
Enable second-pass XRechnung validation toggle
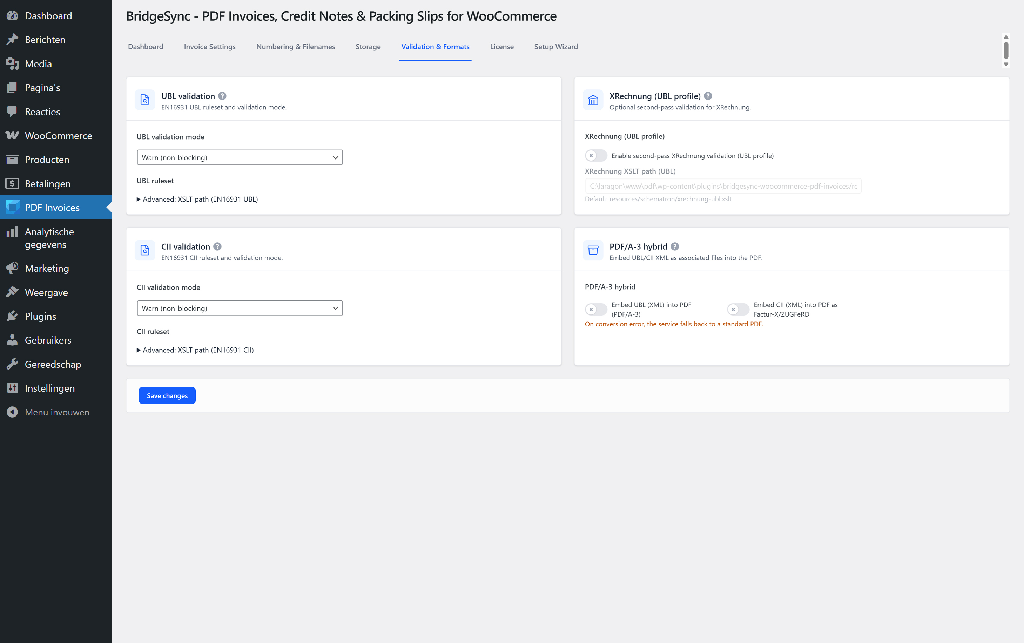tap(596, 156)
